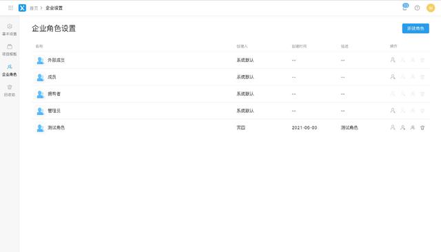The image size is (441, 252).
Task: Select 企业角色 in the sidebar
Action: click(10, 70)
